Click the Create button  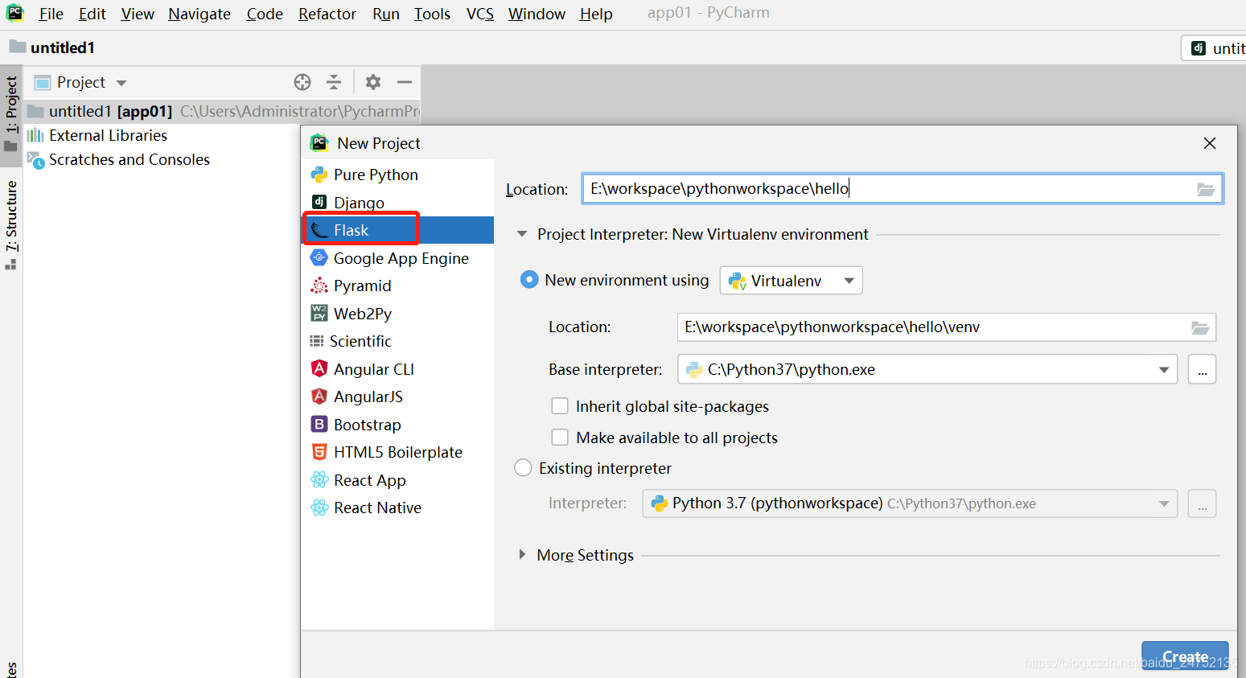click(1185, 657)
